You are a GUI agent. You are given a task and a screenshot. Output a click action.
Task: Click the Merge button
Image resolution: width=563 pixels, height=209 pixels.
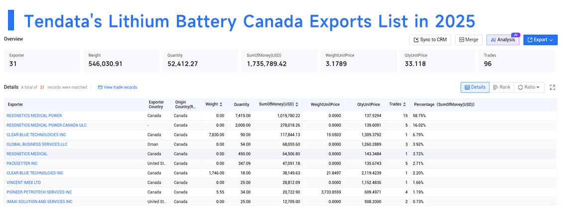468,40
